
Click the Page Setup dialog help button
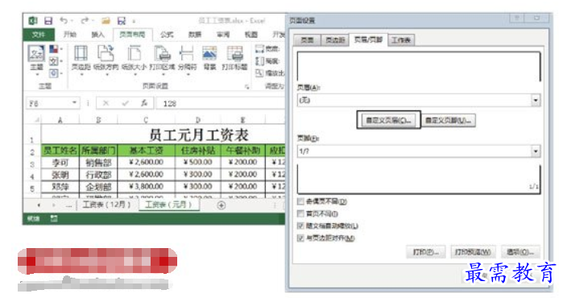click(516, 18)
